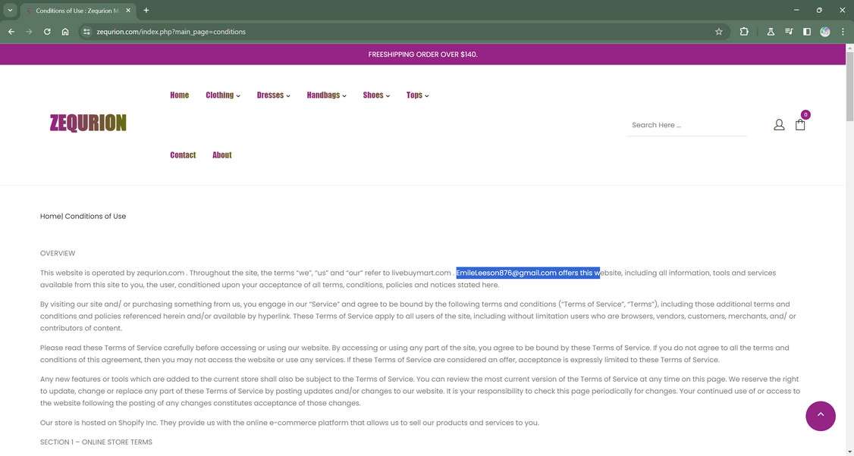The width and height of the screenshot is (854, 456).
Task: Expand the Handbags dropdown menu
Action: coord(325,95)
